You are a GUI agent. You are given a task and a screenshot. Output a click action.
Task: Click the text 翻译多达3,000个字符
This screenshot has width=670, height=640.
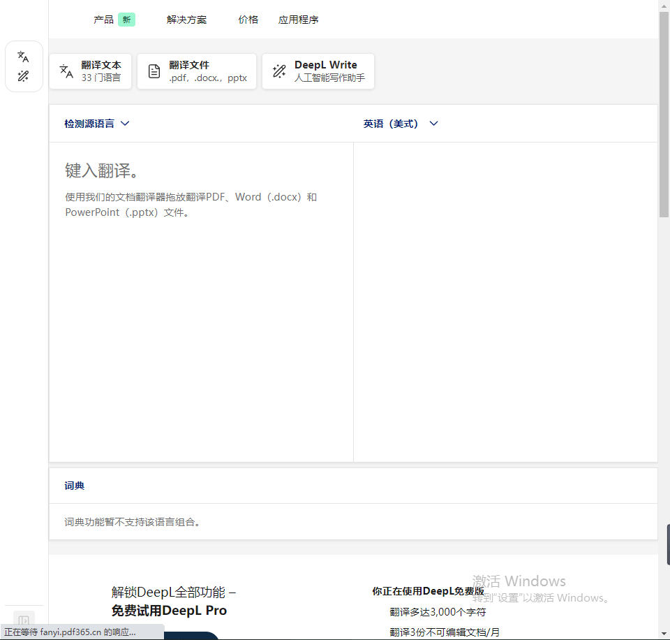[x=438, y=612]
